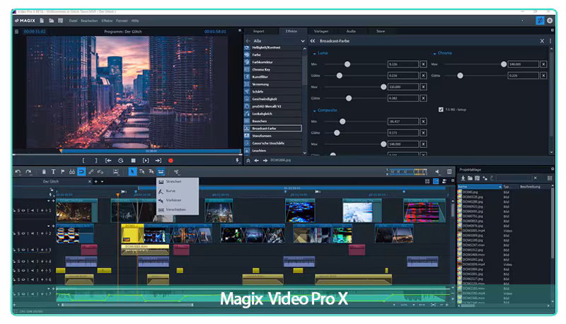This screenshot has width=566, height=324.
Task: Click the grid view icon in Projektablage
Action: pyautogui.click(x=550, y=178)
